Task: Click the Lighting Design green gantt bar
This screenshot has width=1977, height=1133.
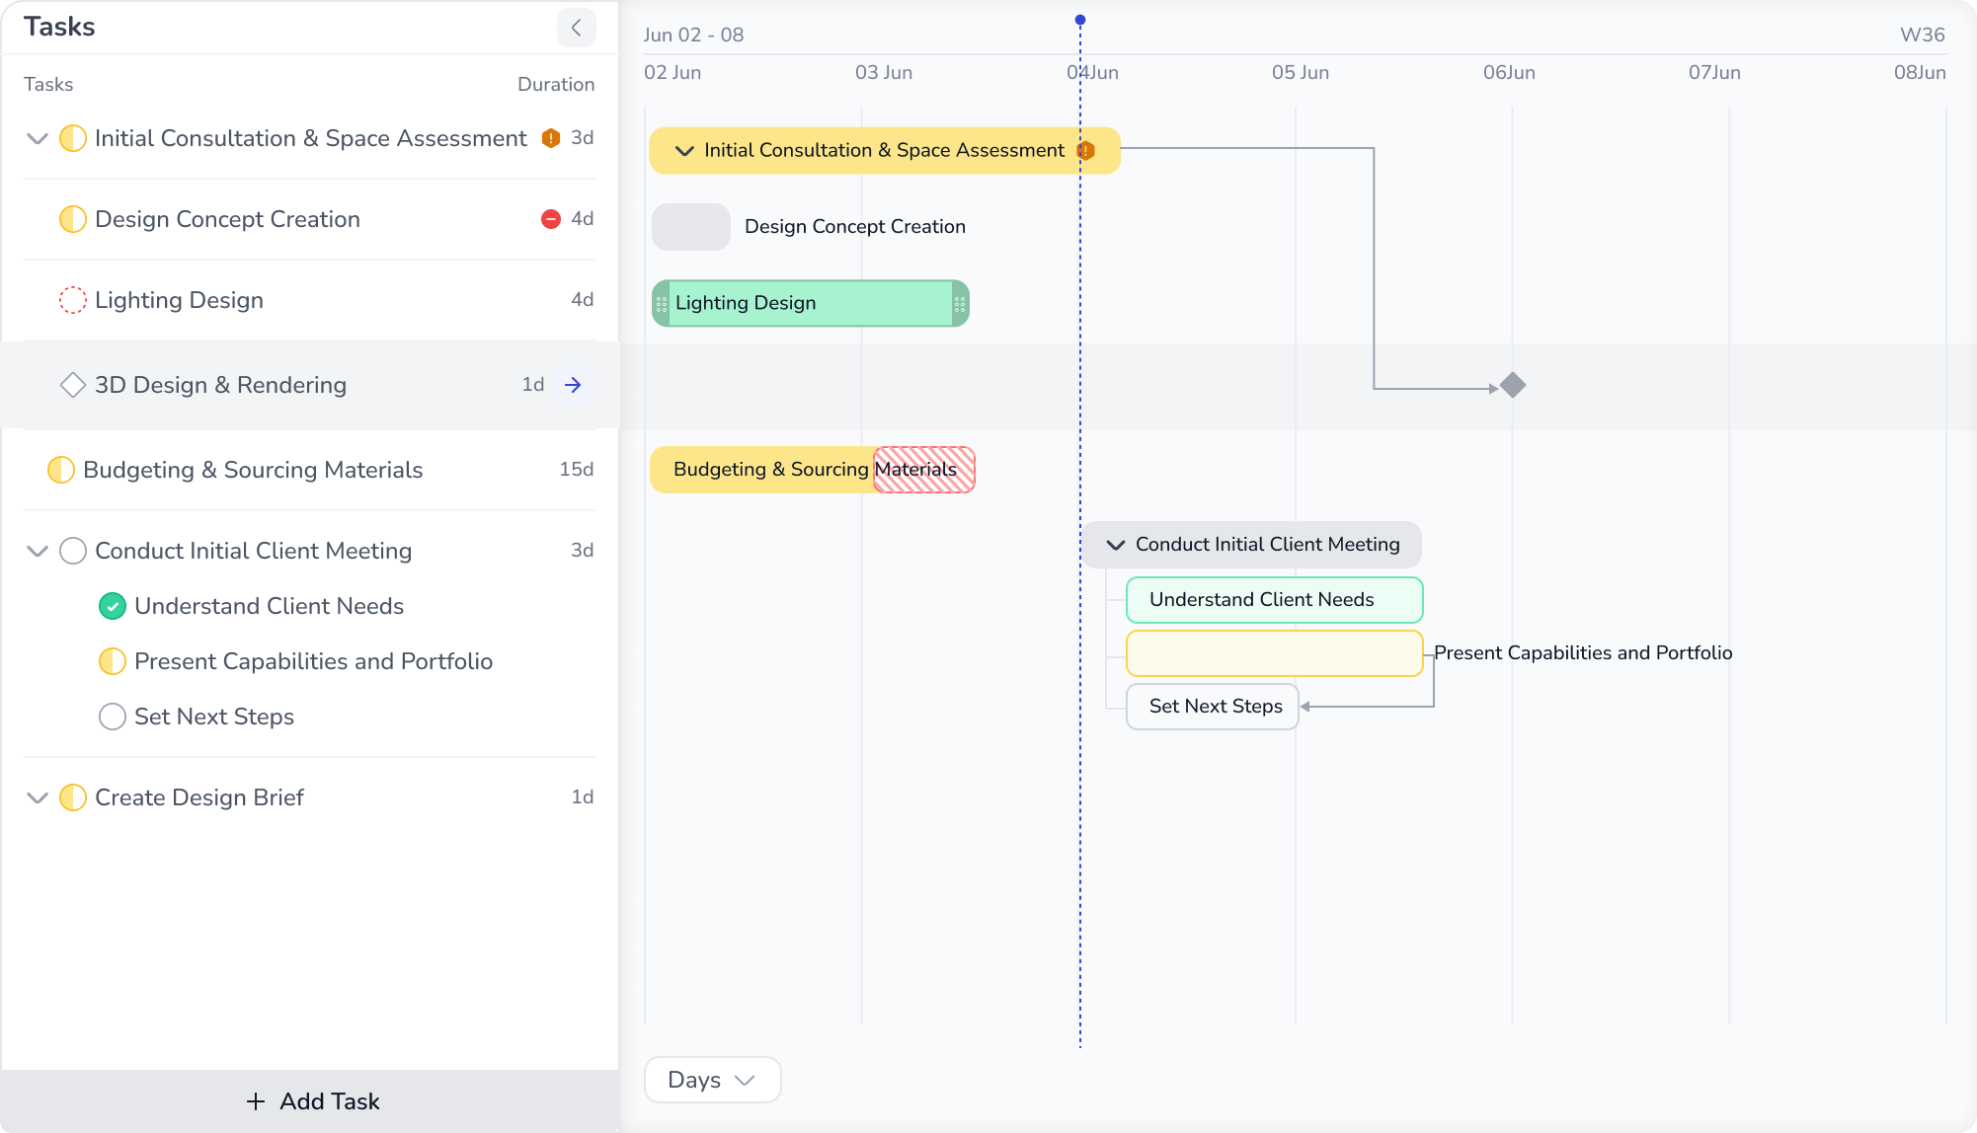Action: pyautogui.click(x=810, y=303)
